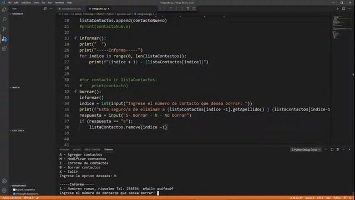Switch to the Problems panel tab

click(64, 149)
